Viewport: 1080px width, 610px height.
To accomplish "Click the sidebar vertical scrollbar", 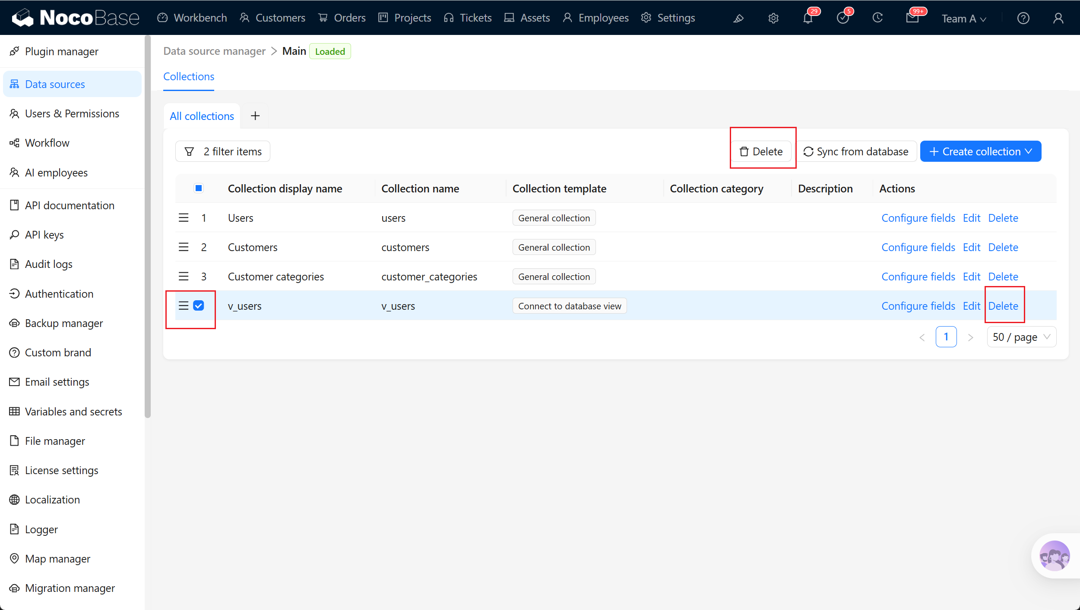I will pos(148,226).
